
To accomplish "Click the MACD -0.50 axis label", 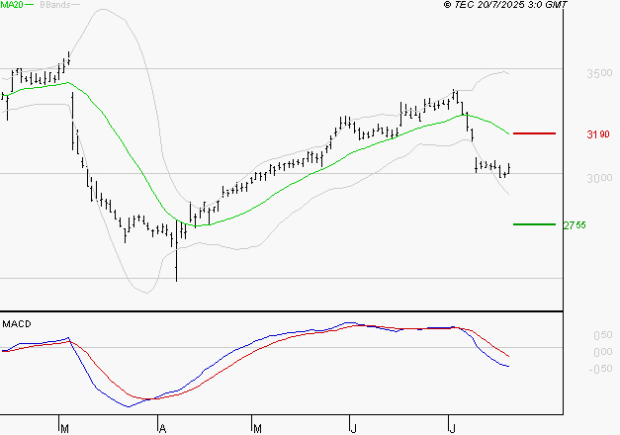I will pos(600,369).
